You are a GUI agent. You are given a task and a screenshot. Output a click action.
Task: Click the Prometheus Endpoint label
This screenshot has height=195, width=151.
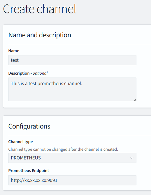pos(29,171)
